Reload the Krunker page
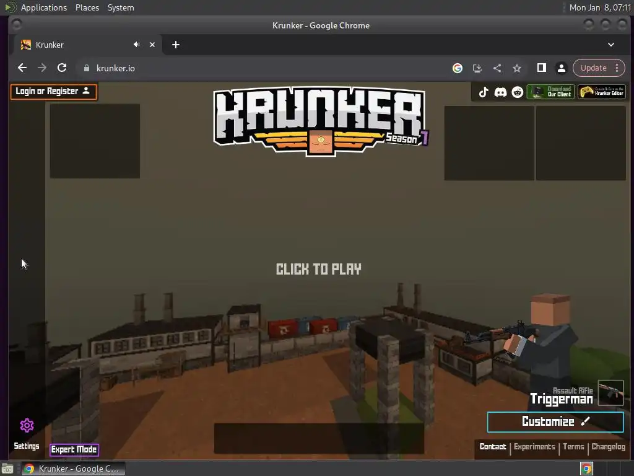The width and height of the screenshot is (634, 476). pyautogui.click(x=62, y=68)
